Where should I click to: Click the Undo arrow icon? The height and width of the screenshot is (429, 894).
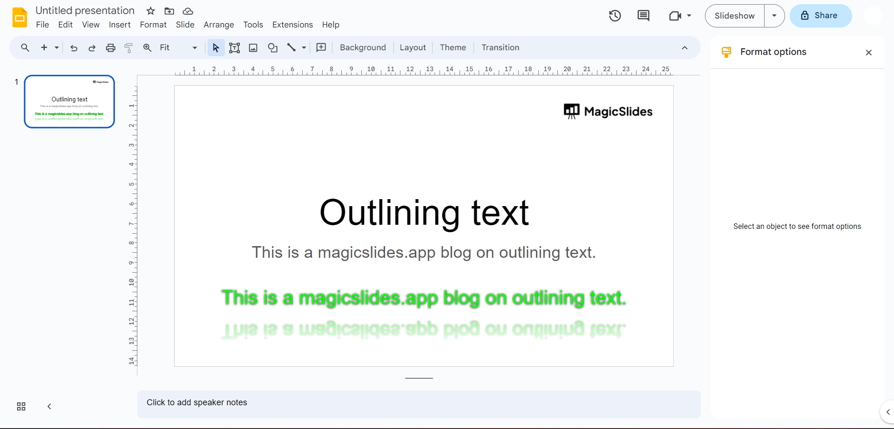coord(74,47)
